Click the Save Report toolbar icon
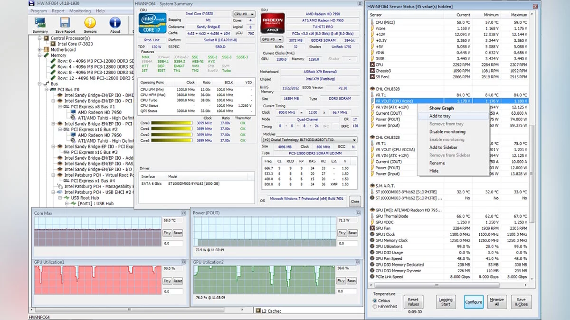 click(x=65, y=25)
